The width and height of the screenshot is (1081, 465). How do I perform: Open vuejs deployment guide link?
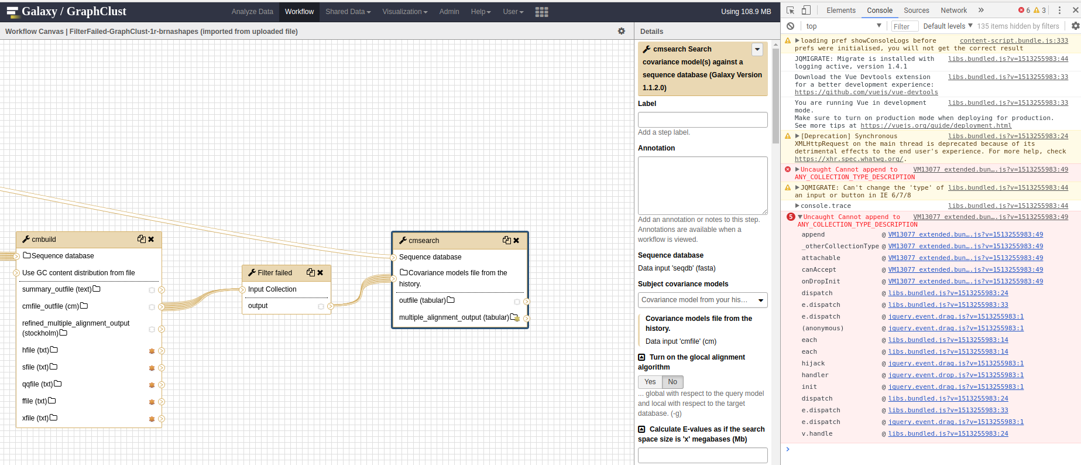936,125
